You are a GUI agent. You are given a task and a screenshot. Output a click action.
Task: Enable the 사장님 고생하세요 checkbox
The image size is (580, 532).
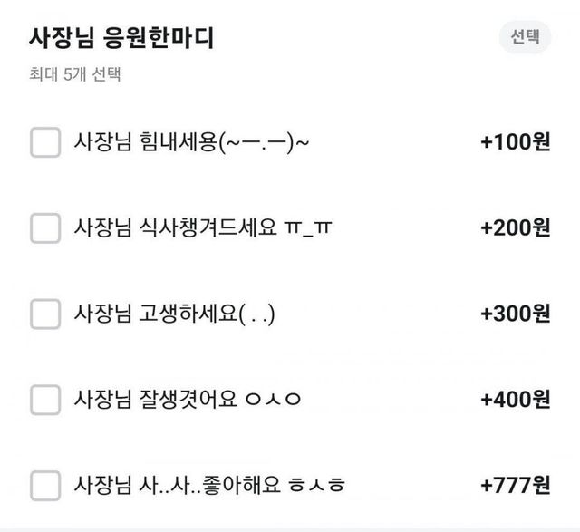pyautogui.click(x=45, y=314)
